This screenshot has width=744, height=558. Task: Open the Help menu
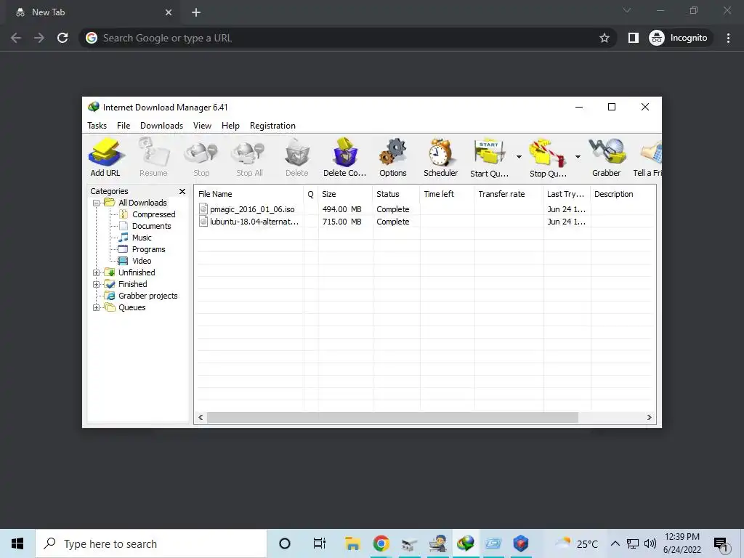coord(230,126)
